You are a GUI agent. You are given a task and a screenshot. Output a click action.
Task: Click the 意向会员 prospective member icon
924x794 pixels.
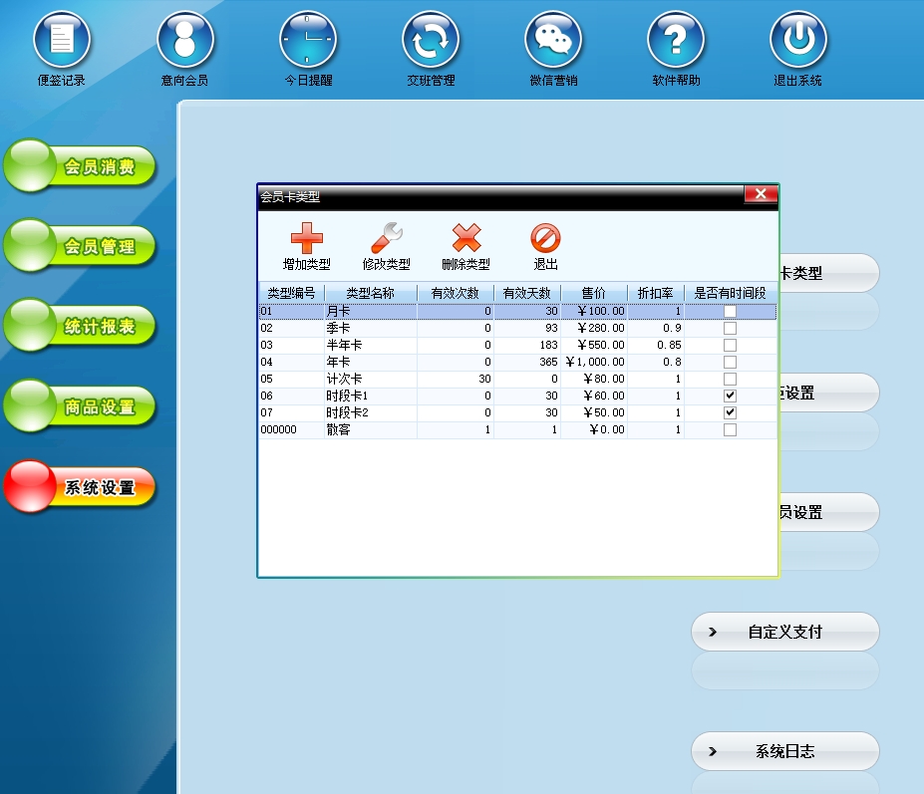pyautogui.click(x=184, y=41)
